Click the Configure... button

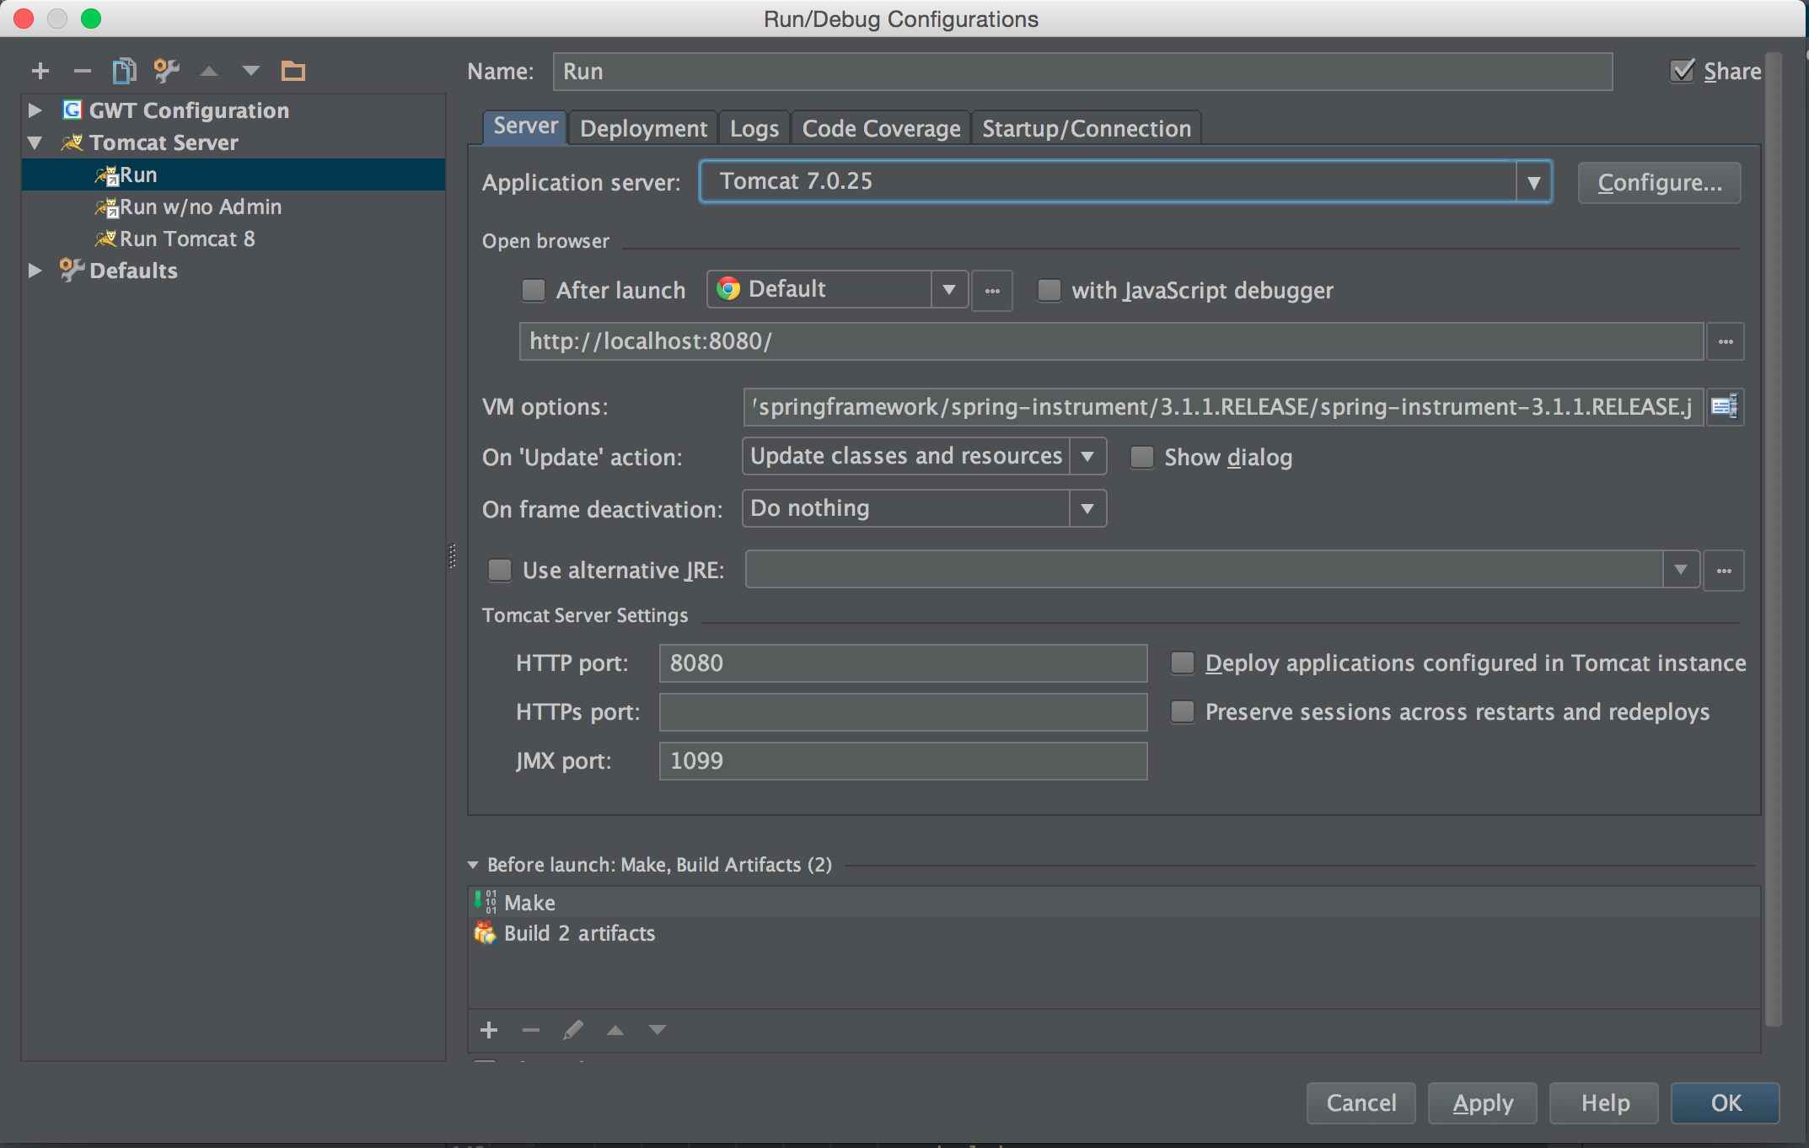(x=1658, y=183)
